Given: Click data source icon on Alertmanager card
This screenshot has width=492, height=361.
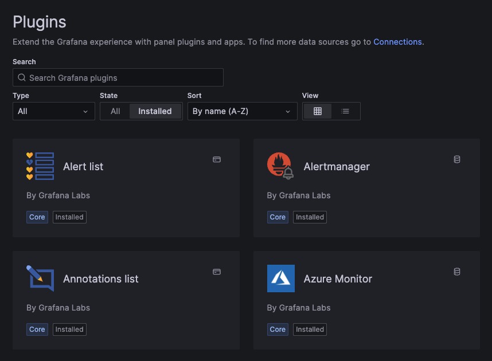Looking at the screenshot, I should tap(457, 159).
